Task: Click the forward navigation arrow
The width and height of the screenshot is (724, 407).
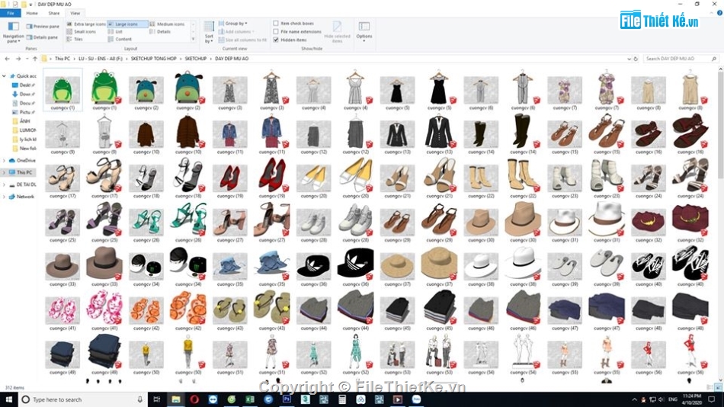Action: point(18,59)
